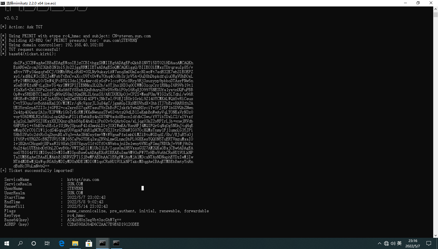438x249 pixels.
Task: Click EndTime value 2022/5/8 9:02:43
Action: click(85, 202)
